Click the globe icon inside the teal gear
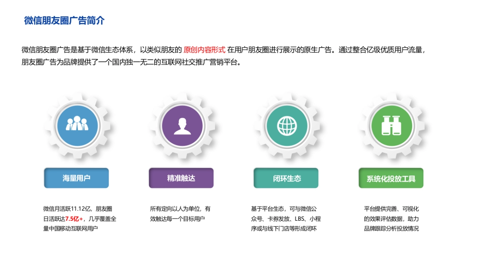 (287, 125)
